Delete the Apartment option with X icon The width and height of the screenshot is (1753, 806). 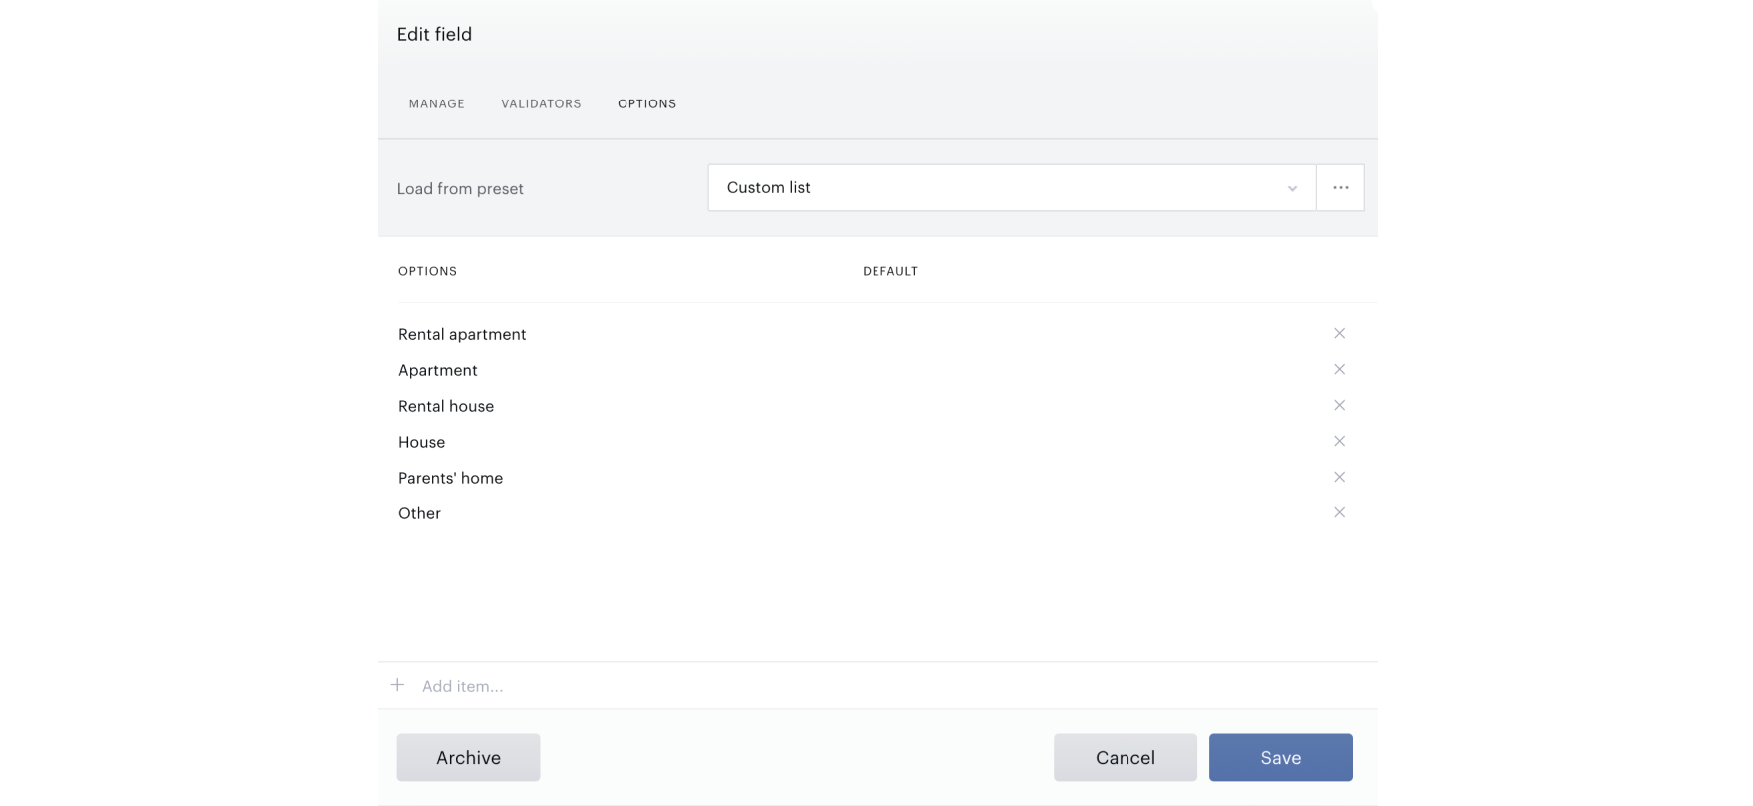(1339, 369)
